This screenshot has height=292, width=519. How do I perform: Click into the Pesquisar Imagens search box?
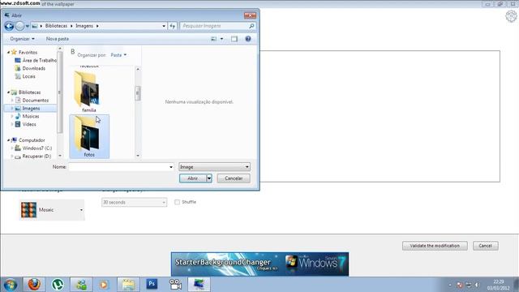pos(214,26)
